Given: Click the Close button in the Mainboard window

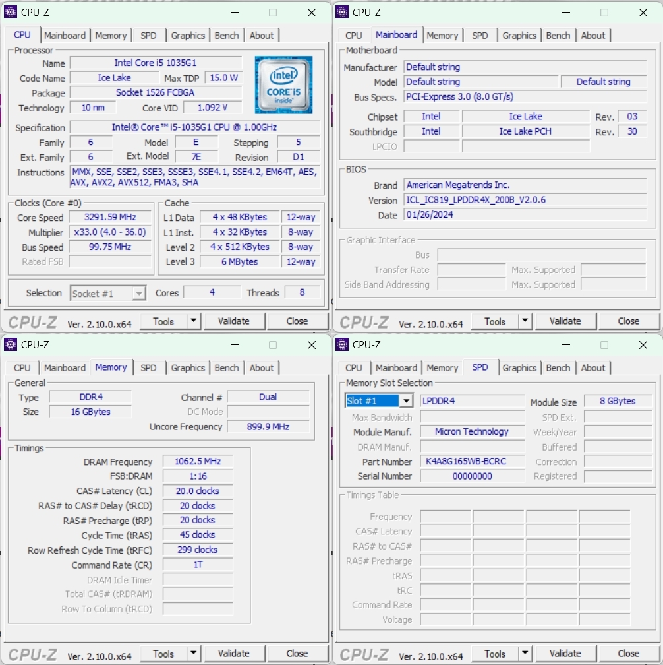Looking at the screenshot, I should pyautogui.click(x=628, y=321).
